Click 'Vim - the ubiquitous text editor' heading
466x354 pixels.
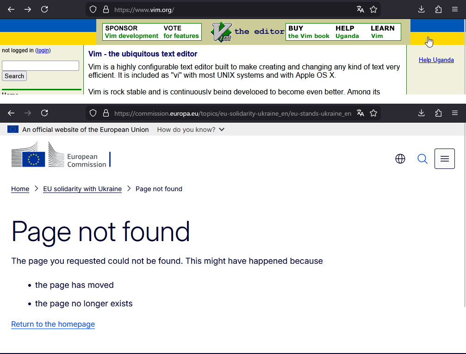click(143, 54)
